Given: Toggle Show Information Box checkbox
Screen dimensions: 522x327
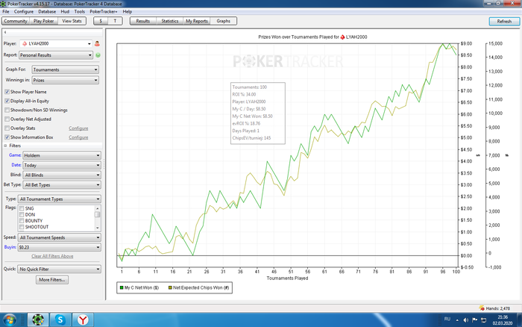Looking at the screenshot, I should (7, 137).
